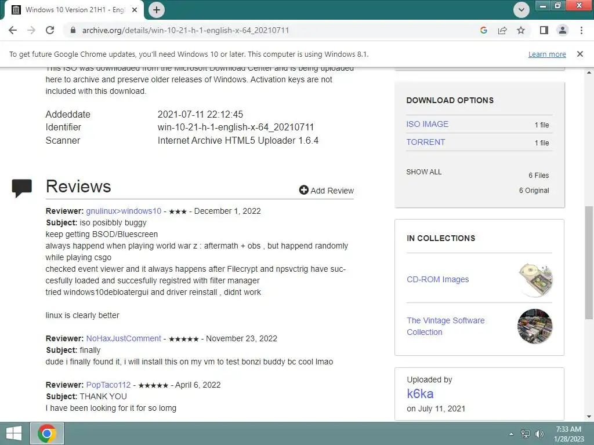The image size is (594, 445).
Task: Click the Chrome taskbar icon
Action: click(x=47, y=433)
